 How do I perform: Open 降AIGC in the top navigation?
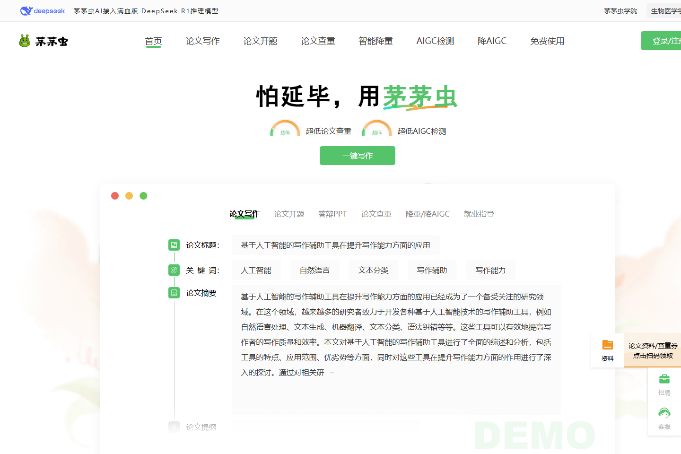pyautogui.click(x=492, y=41)
